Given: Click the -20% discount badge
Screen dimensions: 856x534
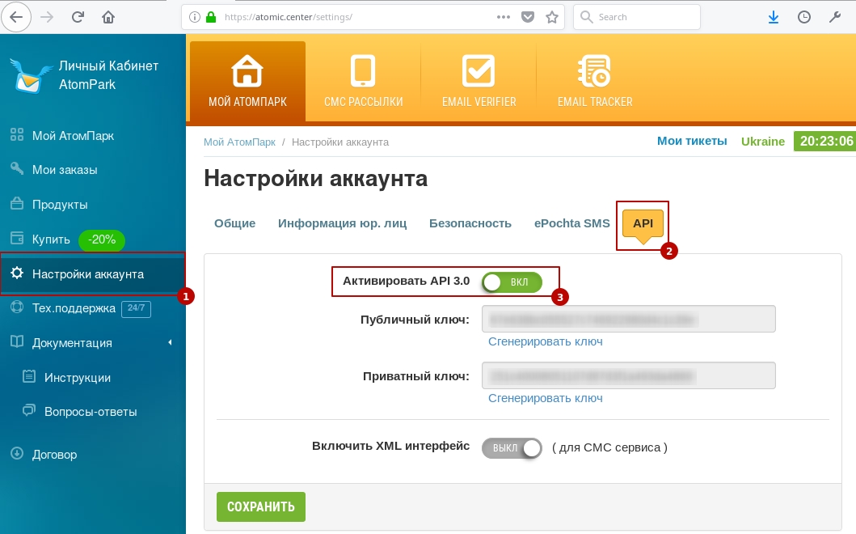Looking at the screenshot, I should coord(102,240).
